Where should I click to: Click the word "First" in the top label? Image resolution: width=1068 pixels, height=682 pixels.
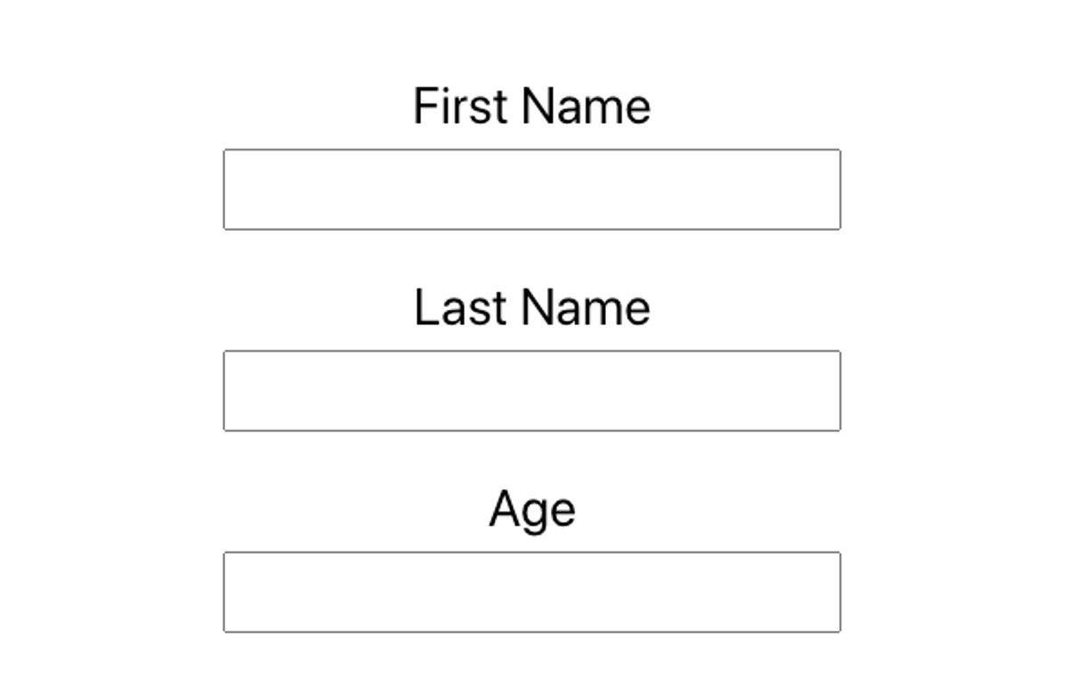tap(461, 106)
